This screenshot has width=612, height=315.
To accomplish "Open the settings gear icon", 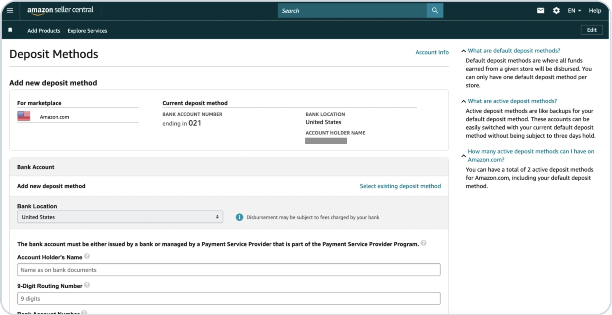I will pyautogui.click(x=556, y=11).
